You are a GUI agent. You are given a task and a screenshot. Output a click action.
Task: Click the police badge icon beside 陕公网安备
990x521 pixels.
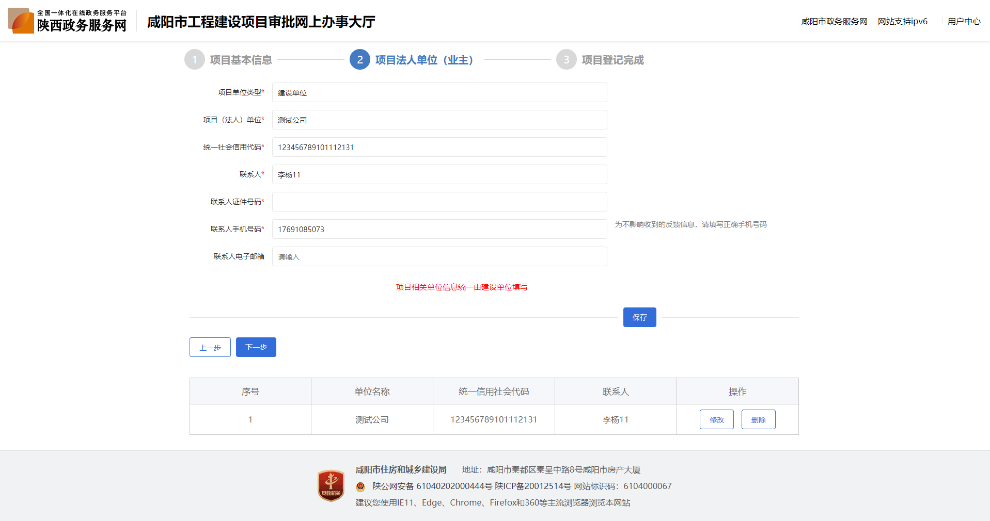(x=360, y=486)
